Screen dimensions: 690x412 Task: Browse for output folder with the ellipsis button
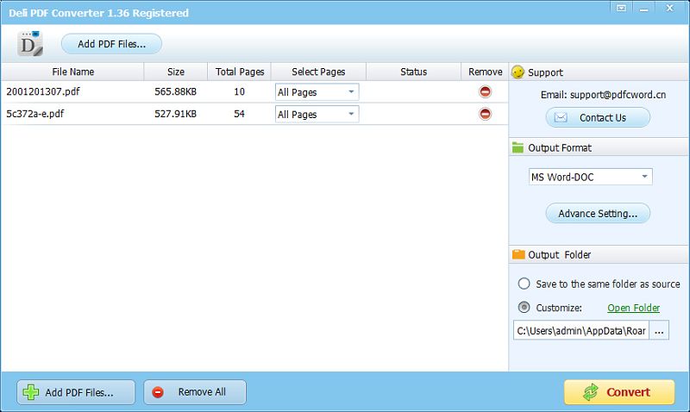(x=659, y=330)
